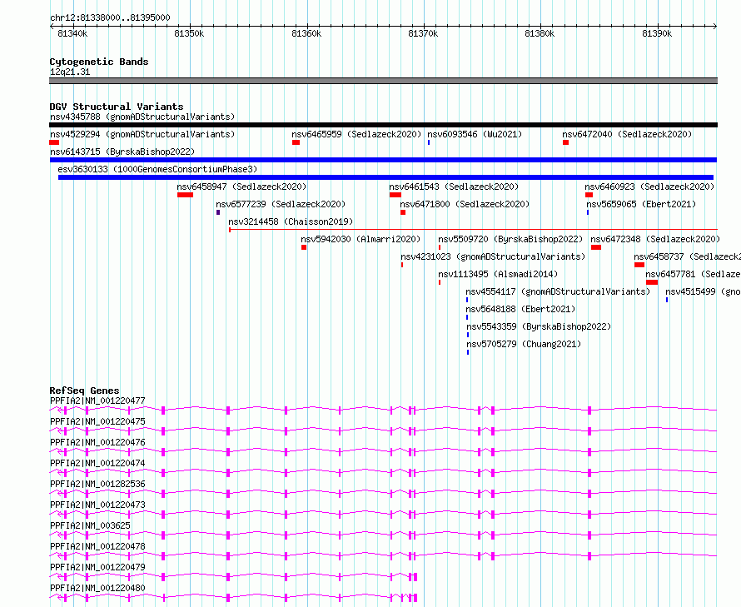Click nsv4554117 gnomADStructuralVariants label

tap(558, 291)
